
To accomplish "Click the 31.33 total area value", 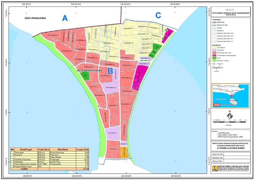I will pos(86,169).
